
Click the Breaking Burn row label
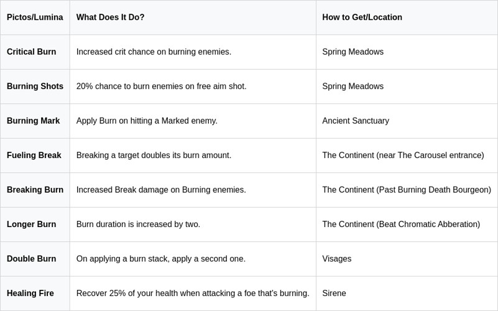pyautogui.click(x=35, y=190)
